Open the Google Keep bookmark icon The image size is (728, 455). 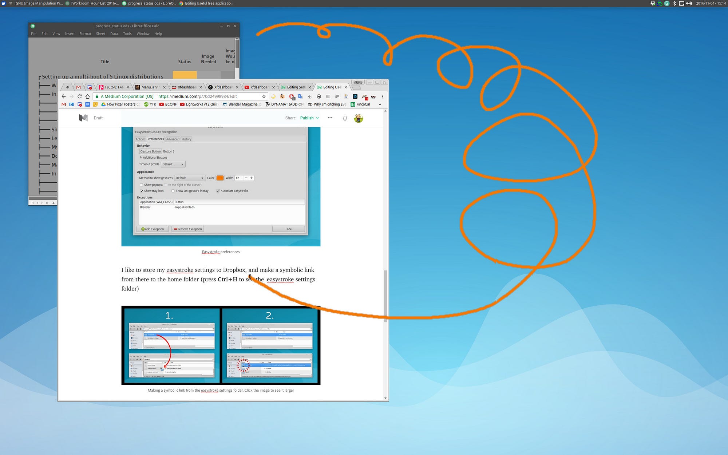pyautogui.click(x=95, y=104)
